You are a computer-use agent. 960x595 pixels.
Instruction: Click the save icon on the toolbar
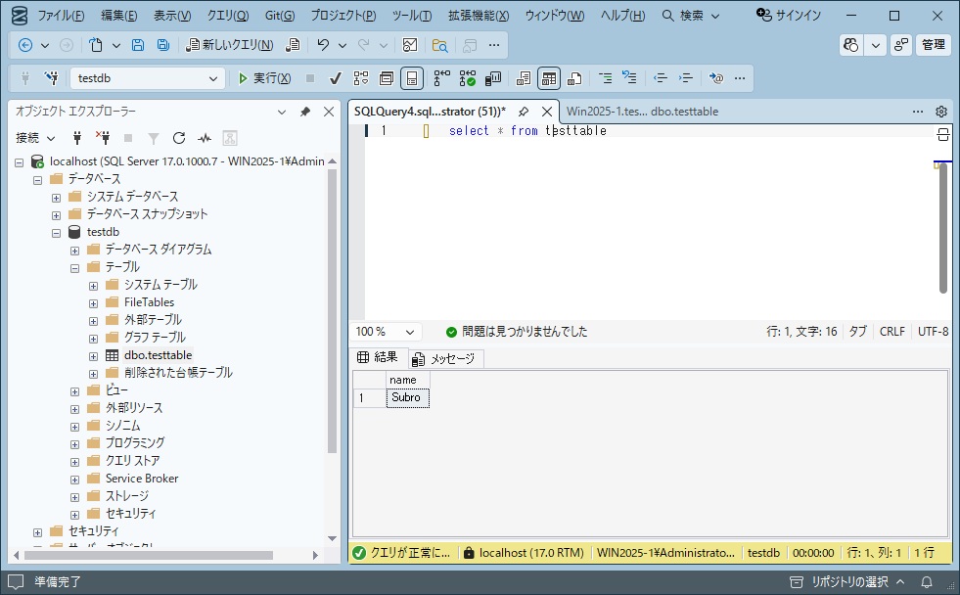(x=137, y=46)
